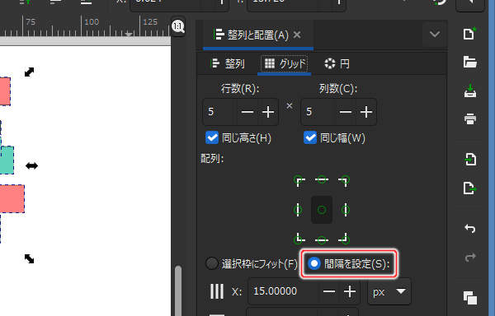The width and height of the screenshot is (495, 316).
Task: Select bottom-right alignment anchor
Action: click(x=344, y=239)
